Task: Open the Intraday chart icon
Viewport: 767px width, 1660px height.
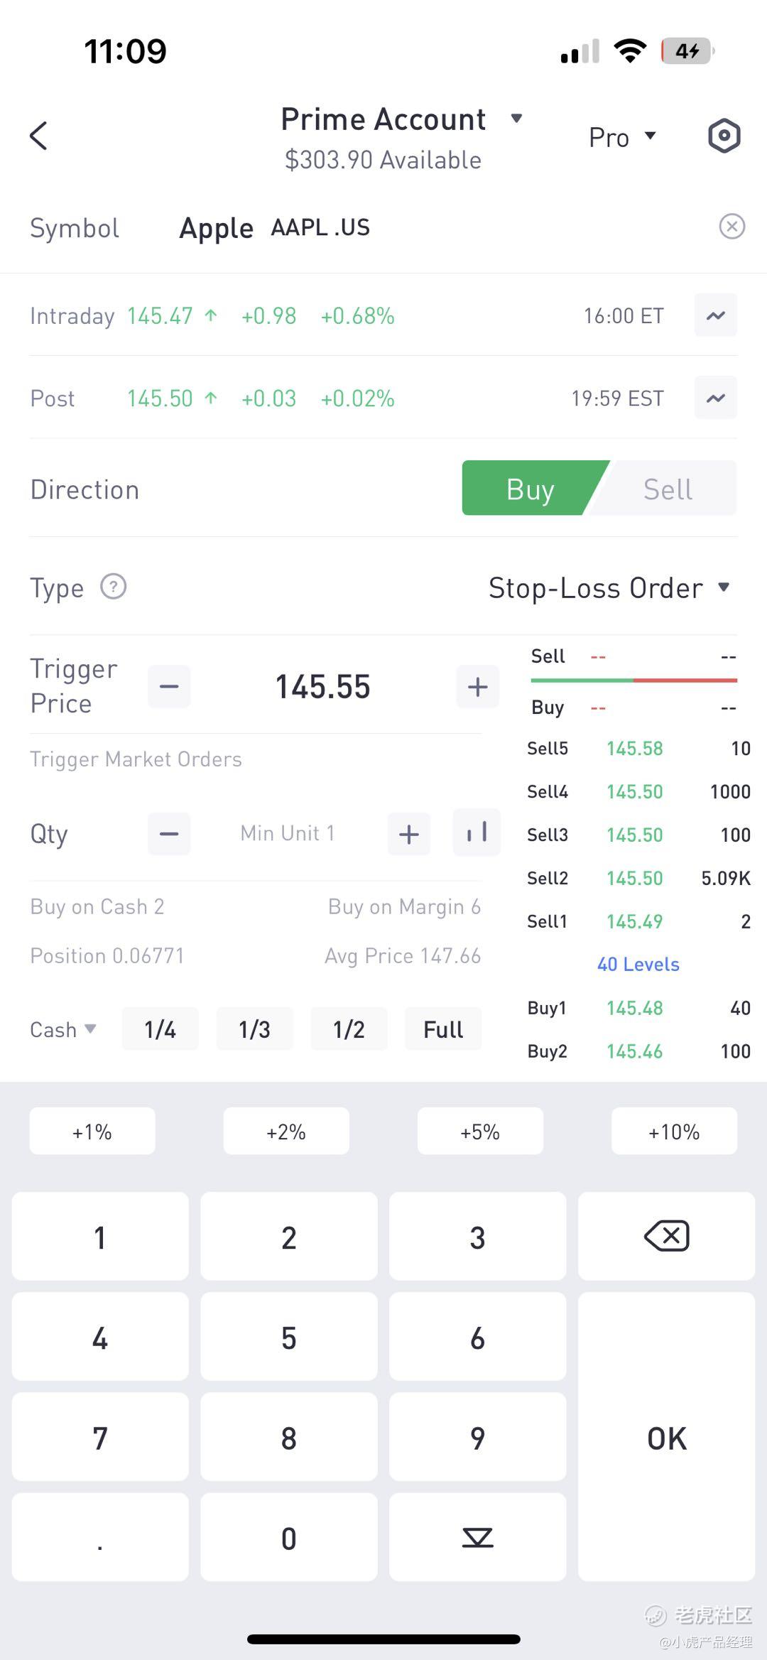Action: tap(715, 315)
